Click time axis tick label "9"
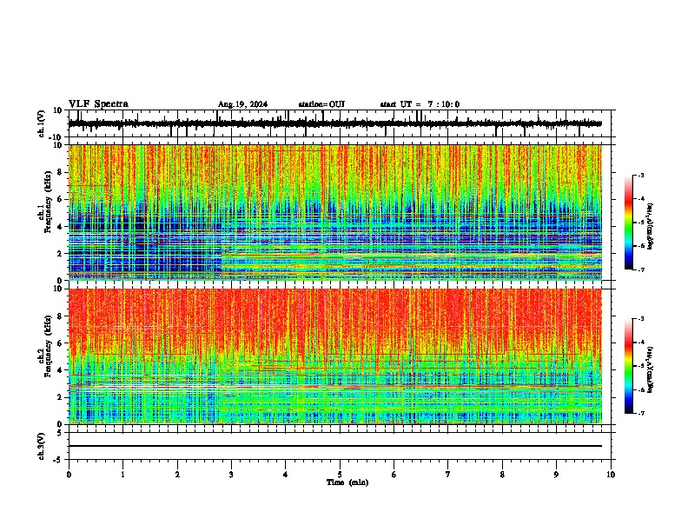The image size is (688, 532). (556, 475)
